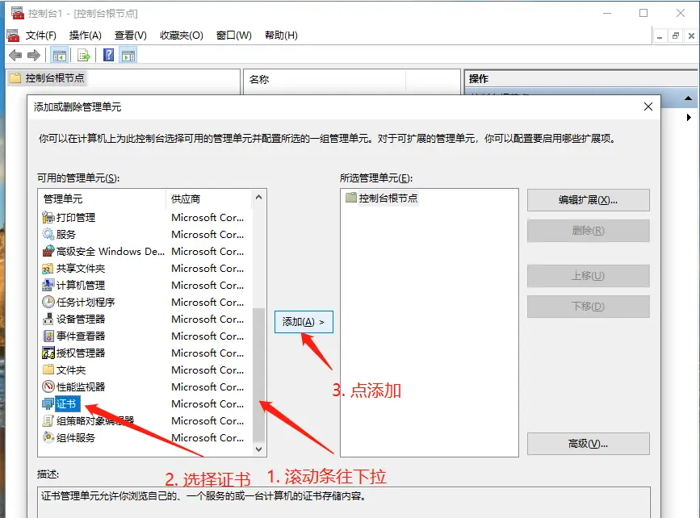Select the 设备管理器 row text
700x518 pixels.
(x=81, y=319)
